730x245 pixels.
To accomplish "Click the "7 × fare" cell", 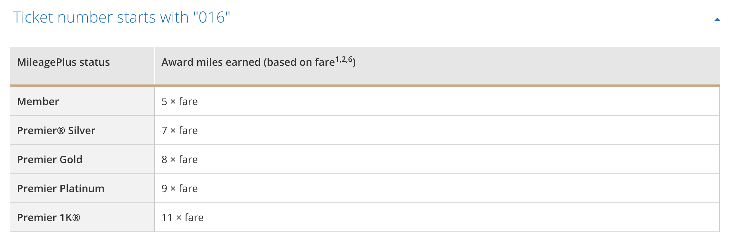I will point(179,131).
